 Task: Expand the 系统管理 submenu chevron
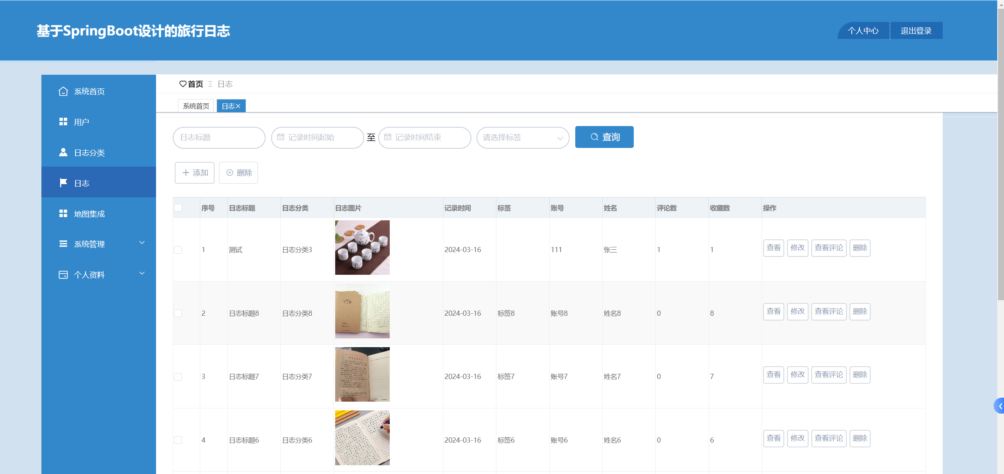coord(142,243)
